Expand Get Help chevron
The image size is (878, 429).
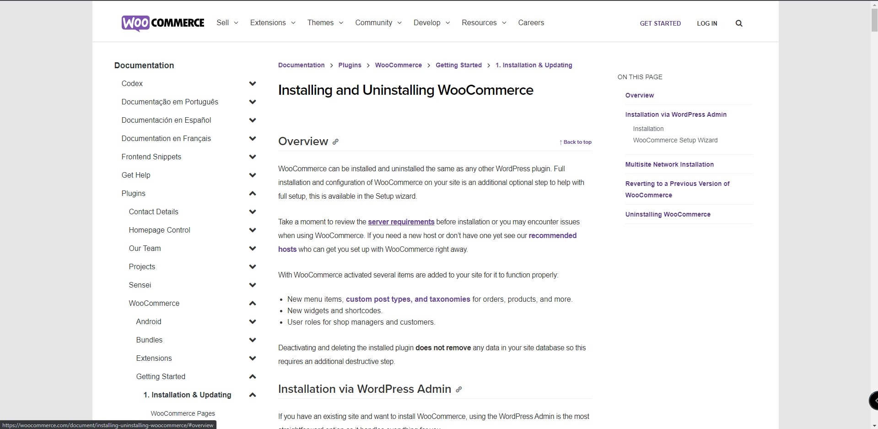click(x=253, y=175)
